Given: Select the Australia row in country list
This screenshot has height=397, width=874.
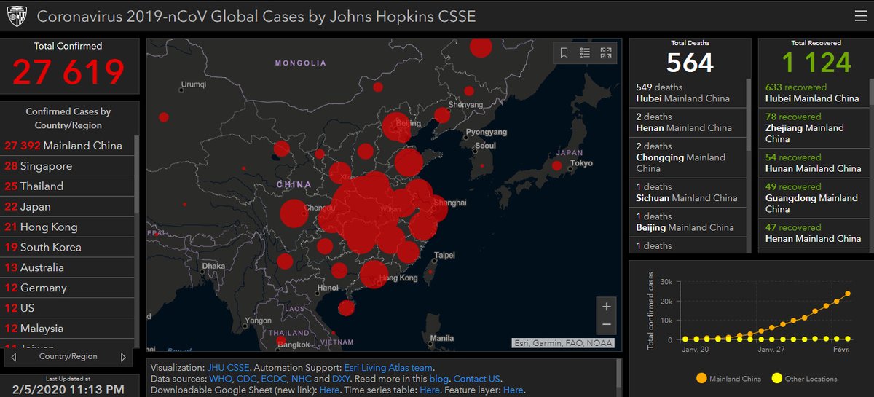Looking at the screenshot, I should click(66, 267).
